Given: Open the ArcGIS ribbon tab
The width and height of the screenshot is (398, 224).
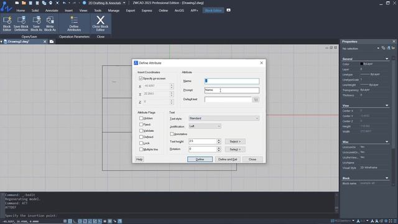Looking at the screenshot, I should [179, 11].
